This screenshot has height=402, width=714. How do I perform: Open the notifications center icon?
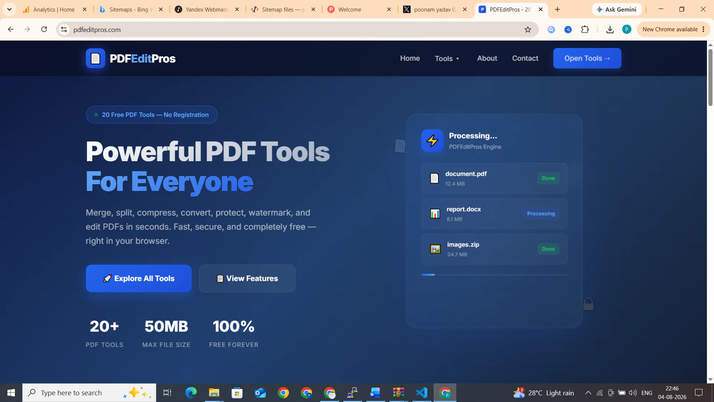(699, 393)
